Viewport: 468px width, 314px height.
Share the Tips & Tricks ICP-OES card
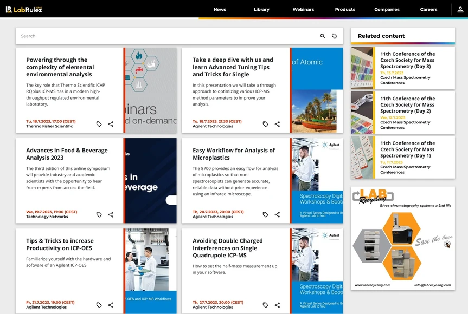(x=111, y=305)
